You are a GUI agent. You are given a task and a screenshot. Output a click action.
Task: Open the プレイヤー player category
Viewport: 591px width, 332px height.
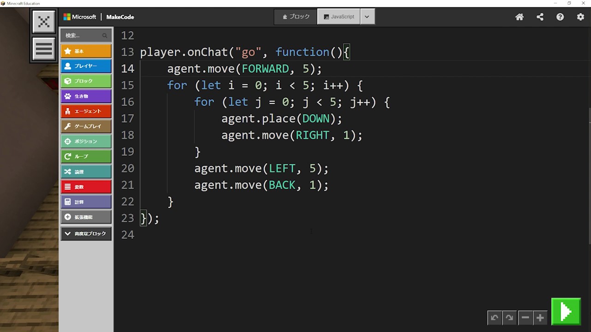pos(86,66)
